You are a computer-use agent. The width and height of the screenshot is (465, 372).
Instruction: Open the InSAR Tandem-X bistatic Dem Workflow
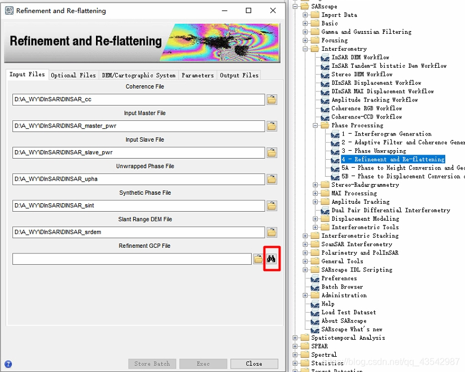(x=389, y=66)
